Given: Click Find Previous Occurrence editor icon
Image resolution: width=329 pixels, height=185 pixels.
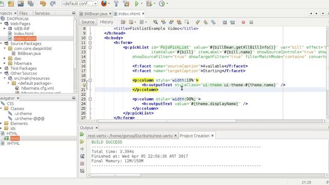Looking at the screenshot, I should 163,22.
